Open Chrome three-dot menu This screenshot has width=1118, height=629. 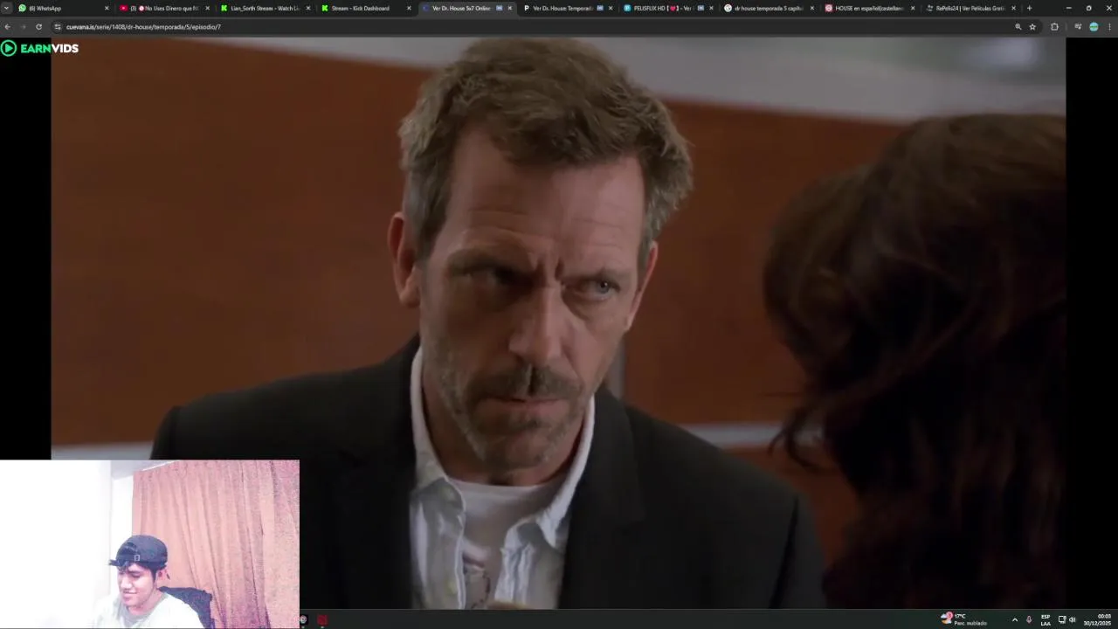[1109, 27]
